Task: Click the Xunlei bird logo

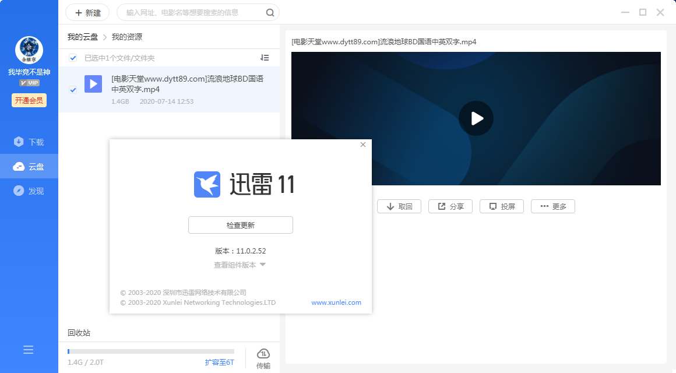Action: pyautogui.click(x=207, y=185)
